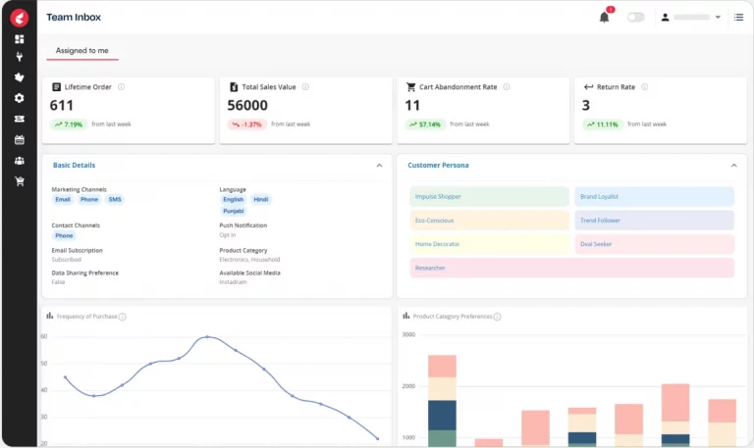Open the handshake icon in sidebar
Image resolution: width=754 pixels, height=448 pixels.
(x=20, y=77)
